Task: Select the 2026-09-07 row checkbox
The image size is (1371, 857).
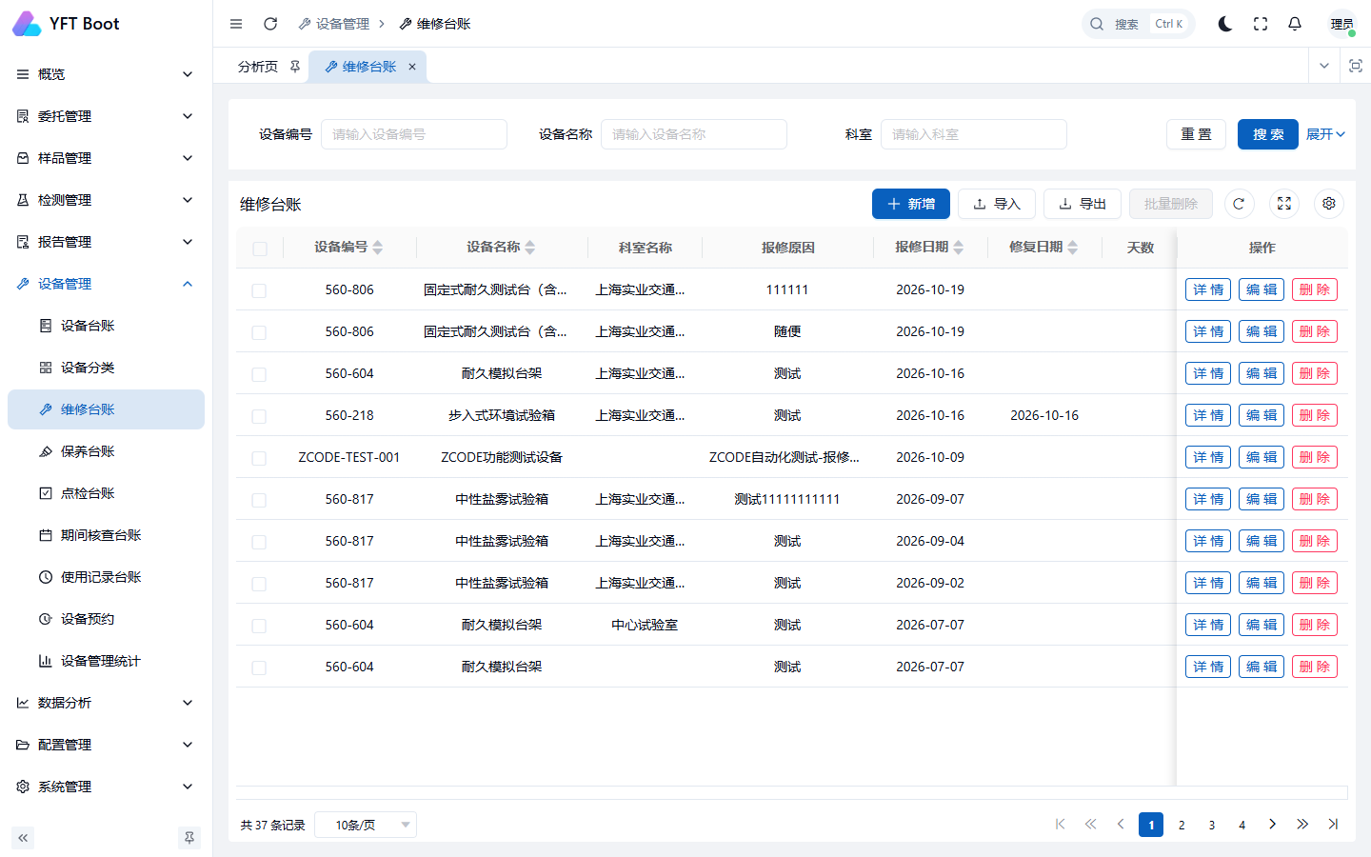Action: click(x=259, y=500)
